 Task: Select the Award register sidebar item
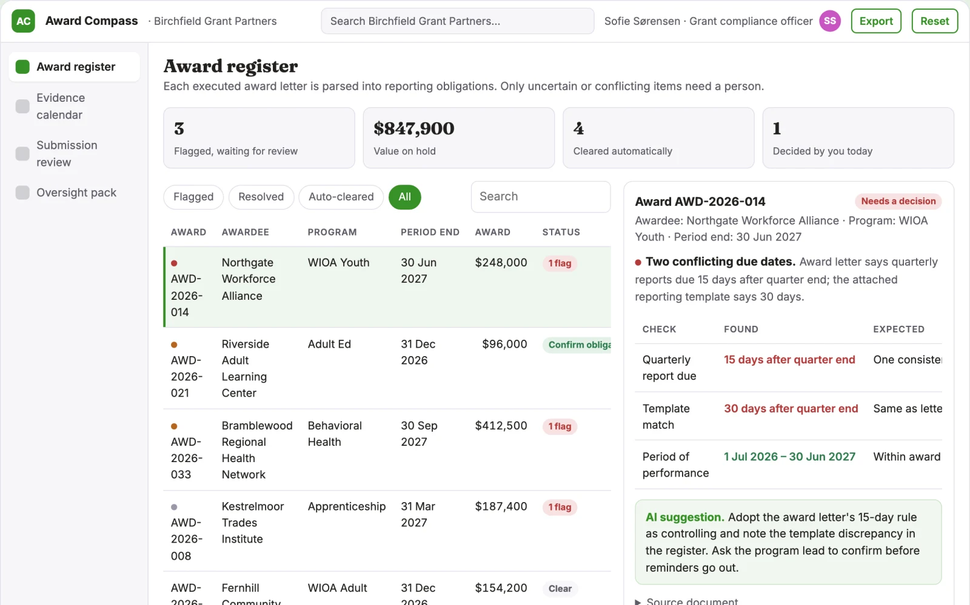click(74, 67)
